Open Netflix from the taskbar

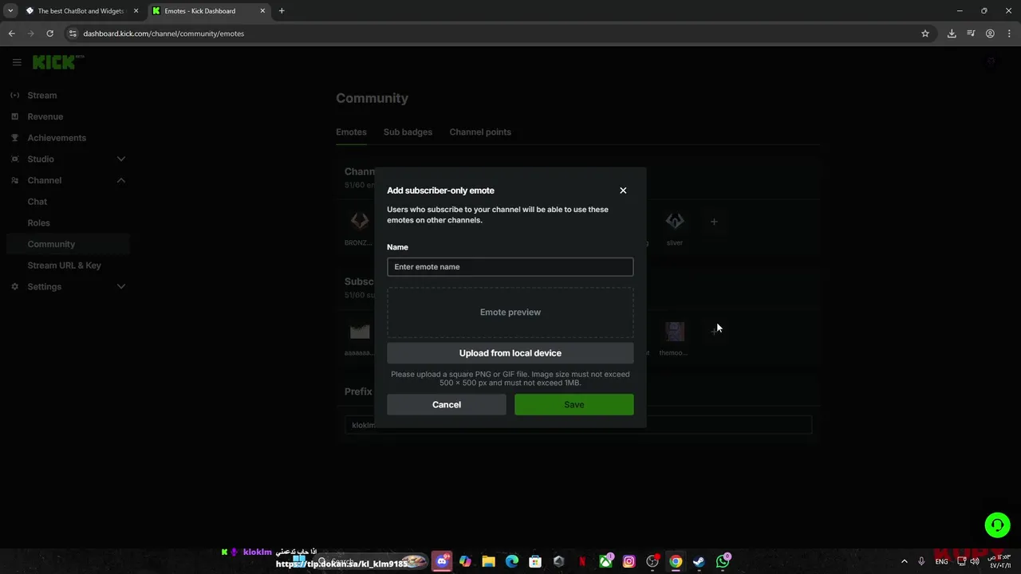click(582, 561)
